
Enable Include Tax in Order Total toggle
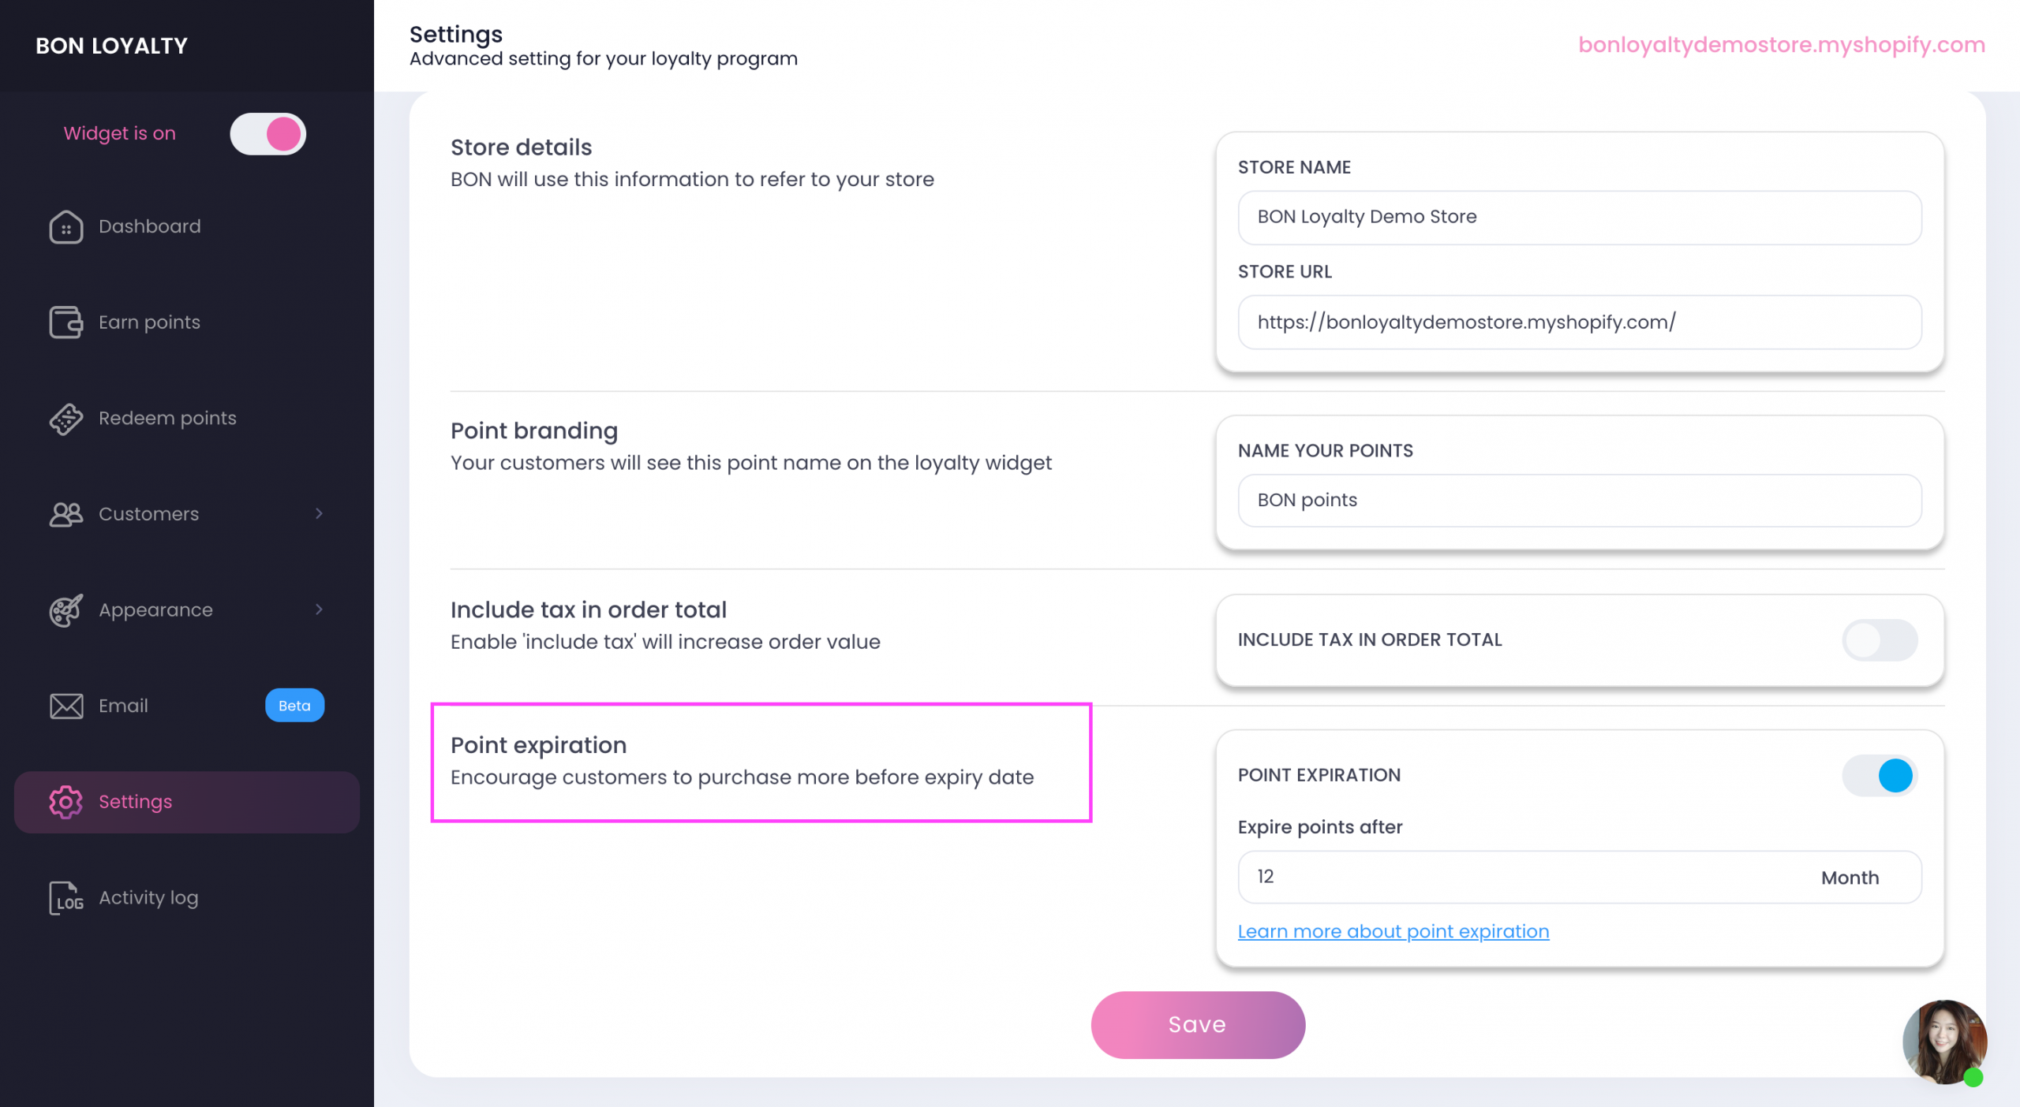(1879, 640)
